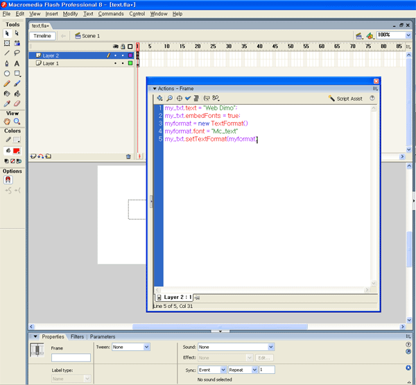
Task: Open Debug options in Actions panel
Action: click(x=216, y=99)
